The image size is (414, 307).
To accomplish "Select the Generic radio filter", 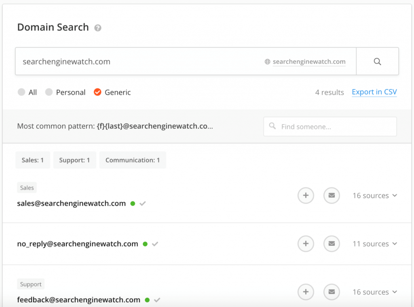I will (97, 92).
